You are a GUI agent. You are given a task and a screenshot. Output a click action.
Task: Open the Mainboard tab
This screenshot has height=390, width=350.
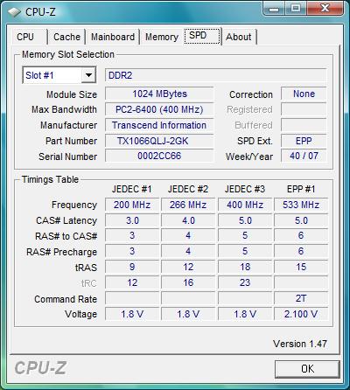point(113,37)
